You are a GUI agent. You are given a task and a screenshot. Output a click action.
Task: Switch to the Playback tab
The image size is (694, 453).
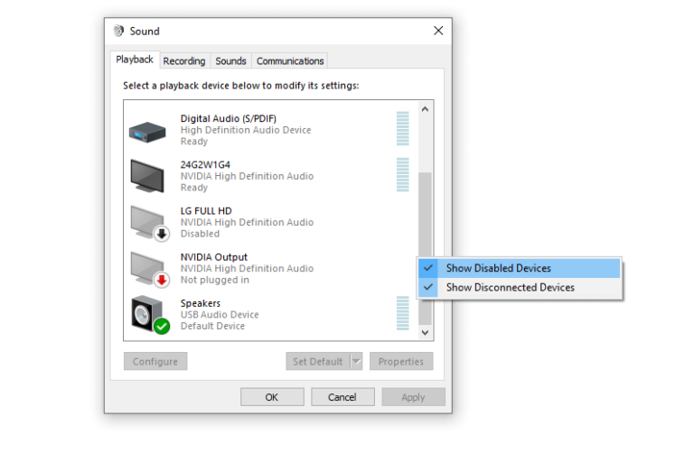135,60
